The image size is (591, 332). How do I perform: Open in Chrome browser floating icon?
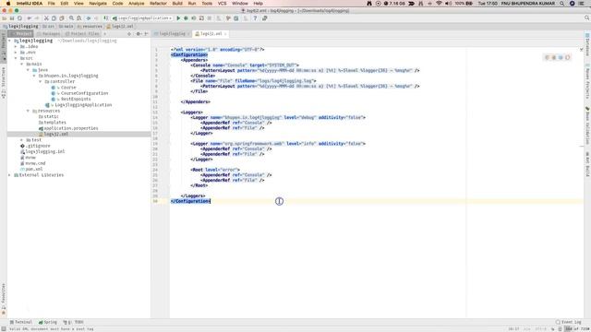[548, 57]
